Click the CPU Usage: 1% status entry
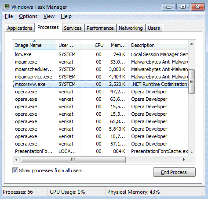 pos(67,192)
